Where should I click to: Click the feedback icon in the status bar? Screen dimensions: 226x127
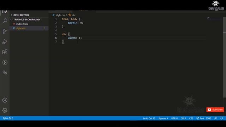[216, 118]
